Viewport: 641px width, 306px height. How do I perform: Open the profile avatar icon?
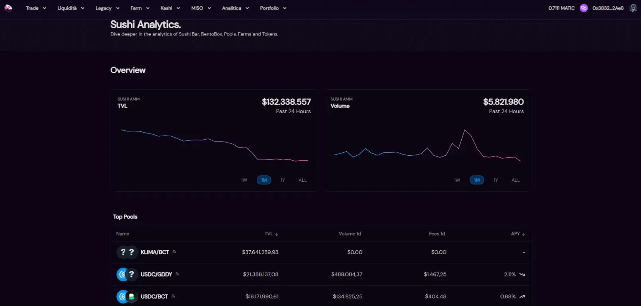pyautogui.click(x=633, y=8)
